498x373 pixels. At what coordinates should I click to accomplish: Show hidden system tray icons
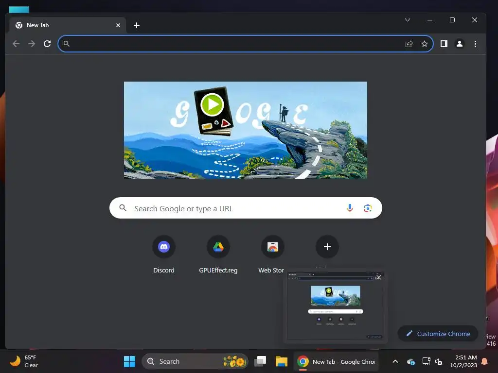tap(395, 361)
